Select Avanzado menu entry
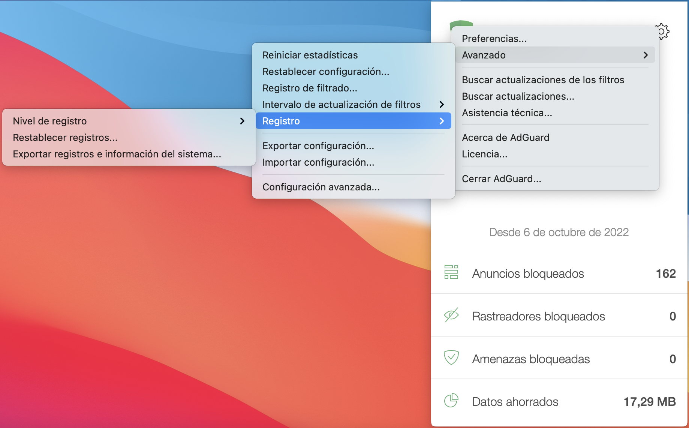 [555, 55]
